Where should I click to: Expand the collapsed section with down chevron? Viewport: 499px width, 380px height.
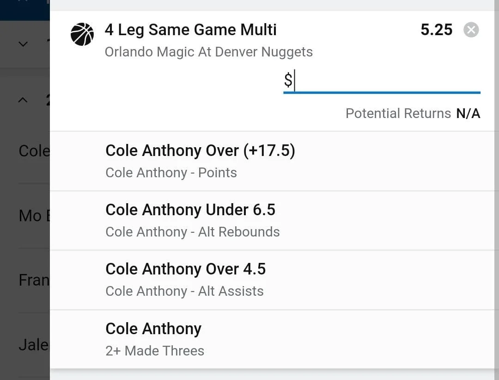23,44
